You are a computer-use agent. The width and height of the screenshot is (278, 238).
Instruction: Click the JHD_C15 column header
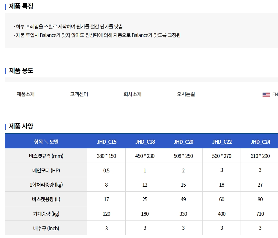click(106, 142)
